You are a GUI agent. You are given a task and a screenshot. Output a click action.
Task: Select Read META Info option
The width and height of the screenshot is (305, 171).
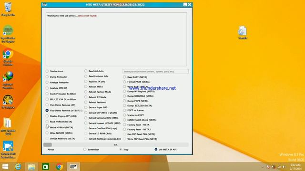95,82
